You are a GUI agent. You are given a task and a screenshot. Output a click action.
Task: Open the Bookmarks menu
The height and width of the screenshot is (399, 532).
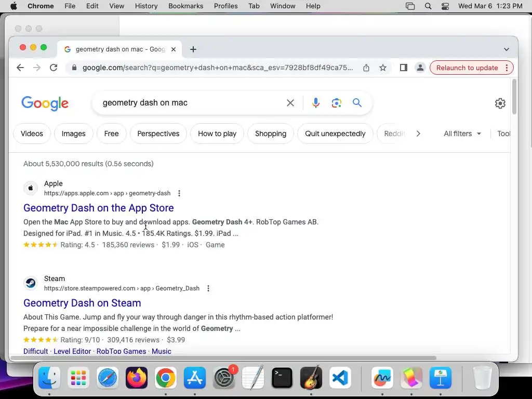click(186, 6)
